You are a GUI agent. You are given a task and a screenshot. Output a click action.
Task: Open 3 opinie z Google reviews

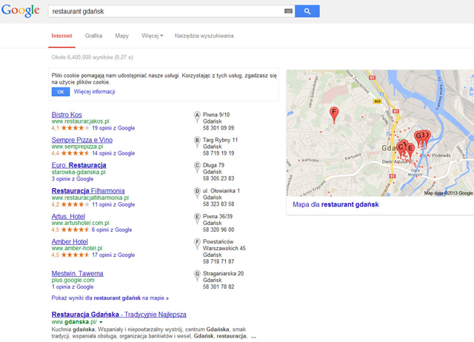[x=73, y=179]
